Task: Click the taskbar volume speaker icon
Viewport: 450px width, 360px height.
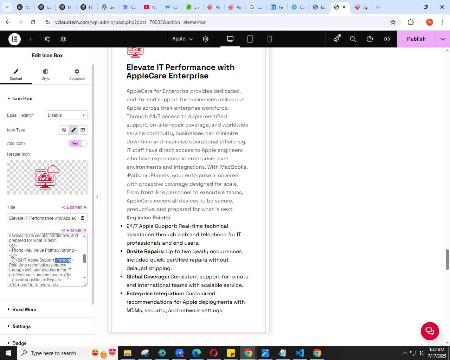Action: click(x=421, y=353)
